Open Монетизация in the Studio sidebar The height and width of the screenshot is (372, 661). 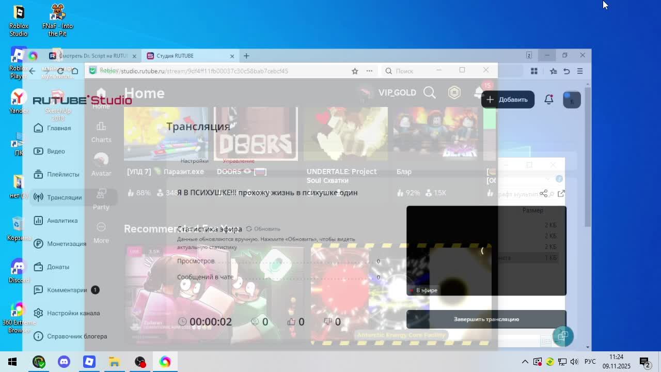tap(60, 244)
